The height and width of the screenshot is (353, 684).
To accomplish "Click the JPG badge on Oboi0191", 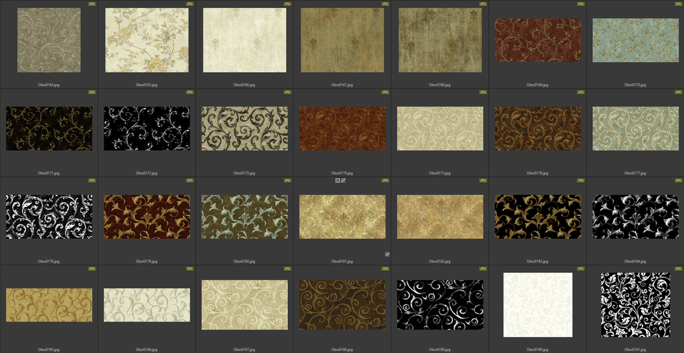I will 678,269.
